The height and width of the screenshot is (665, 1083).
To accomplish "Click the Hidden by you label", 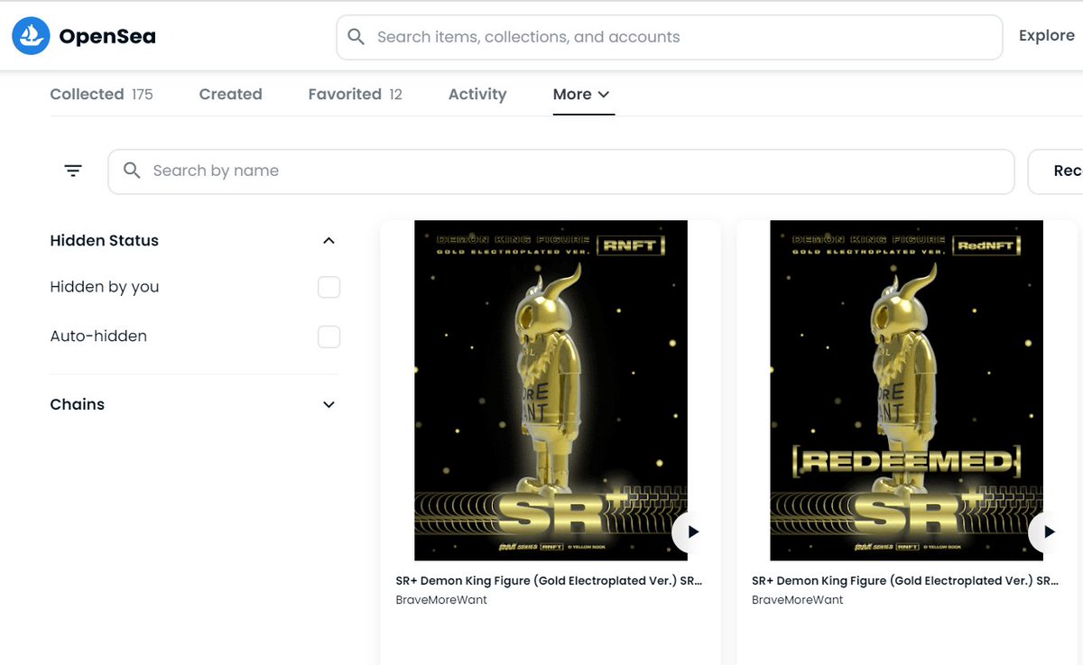I will (105, 287).
